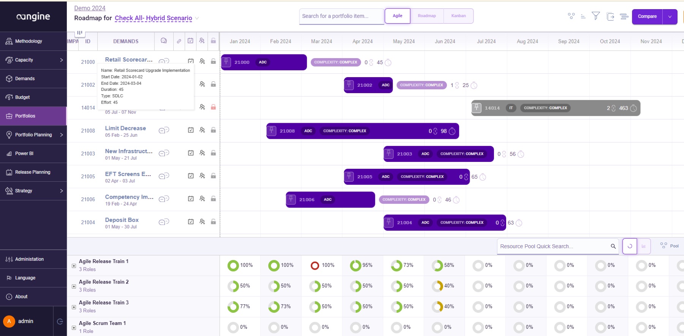Open comments for demand 21008 Limit Decrease
684x336 pixels.
tap(164, 130)
